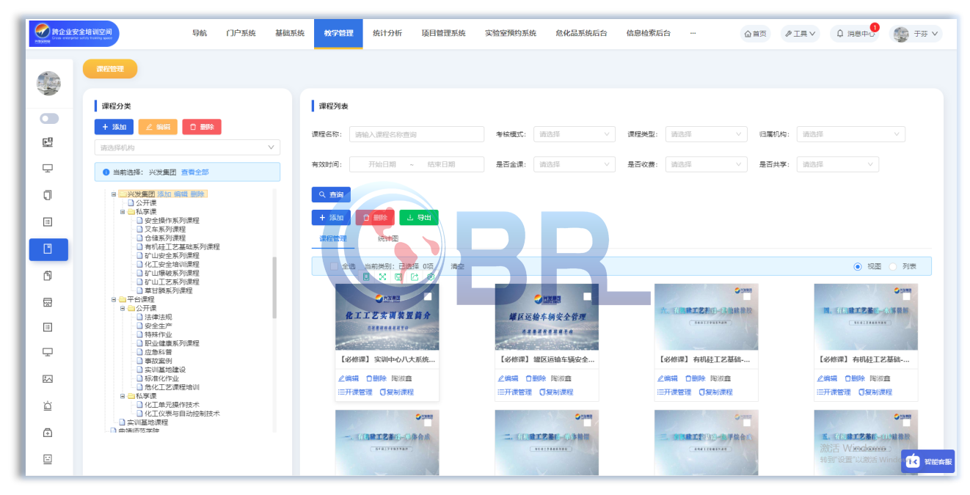Click the 开始日期 date field

click(x=382, y=164)
